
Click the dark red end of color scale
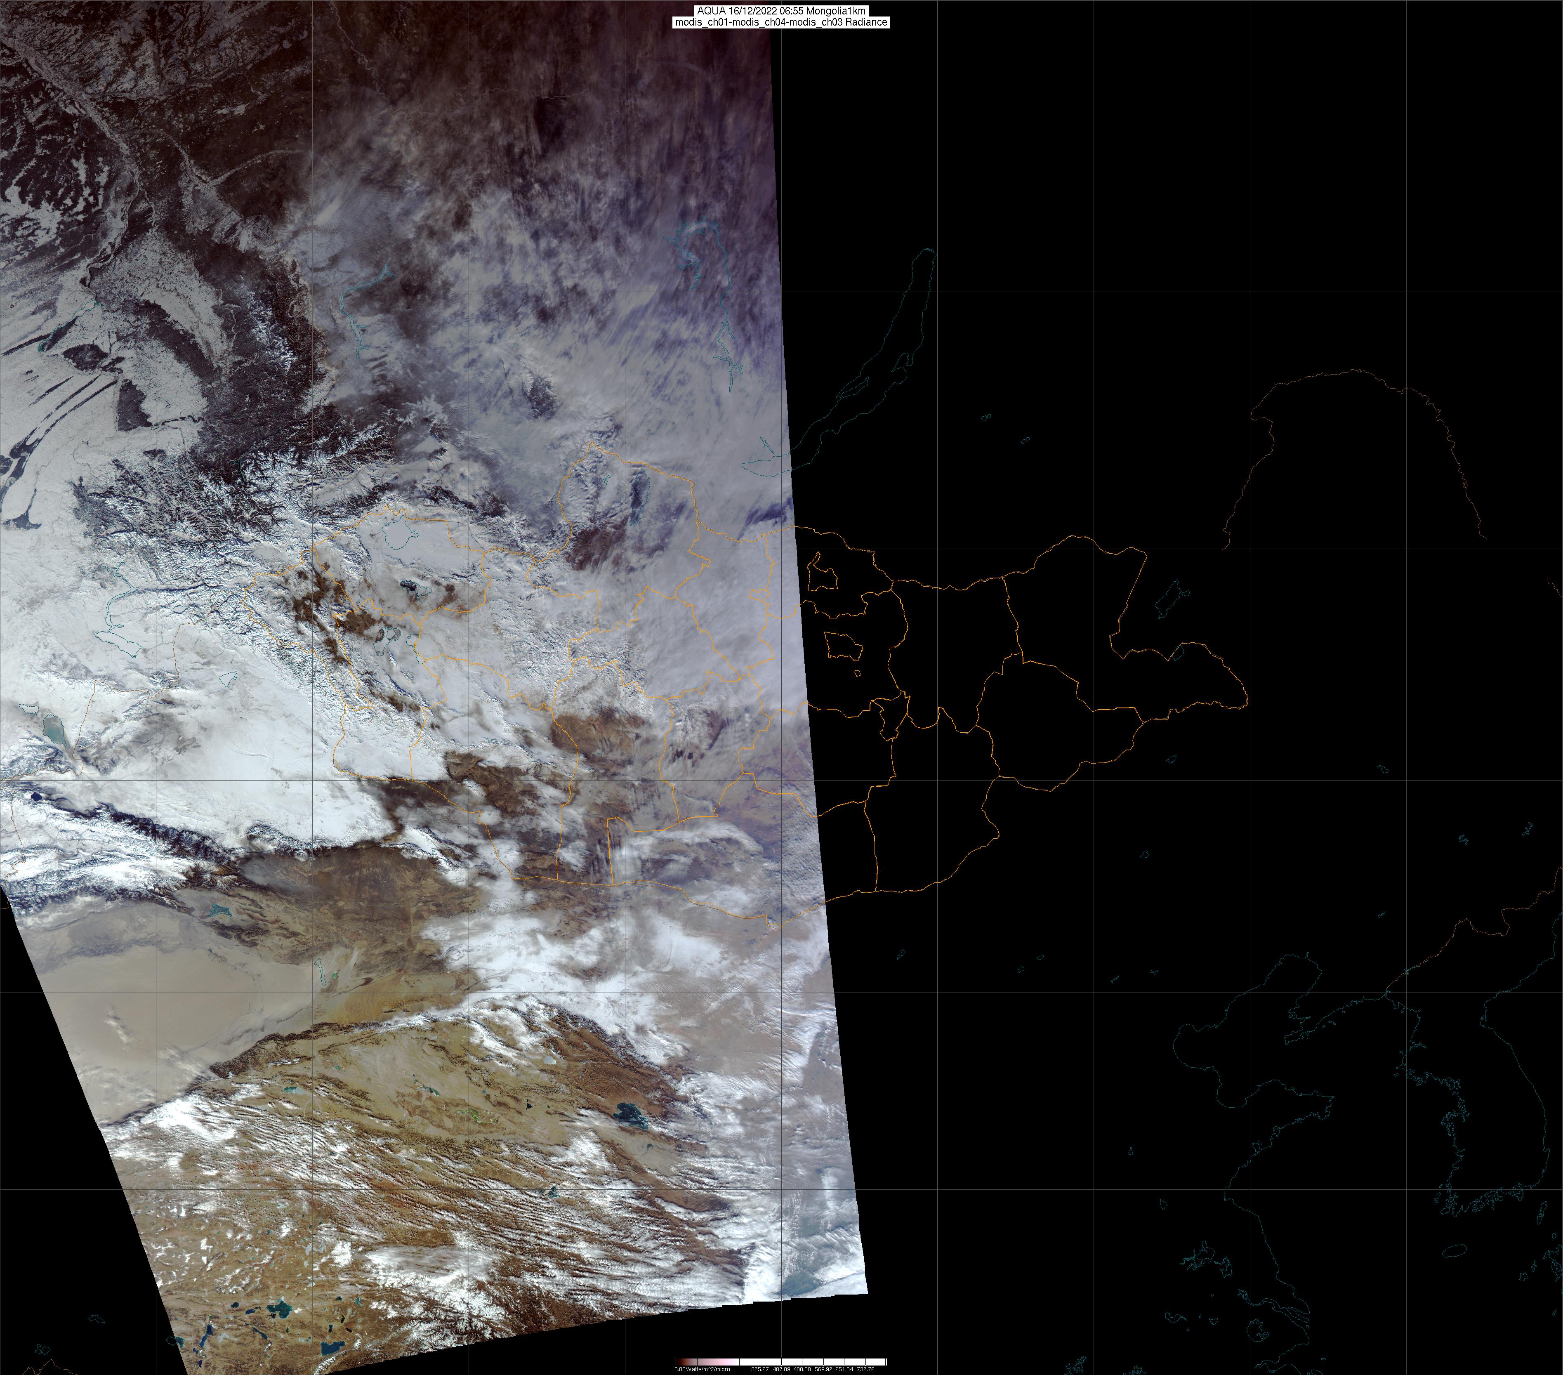[x=679, y=1361]
